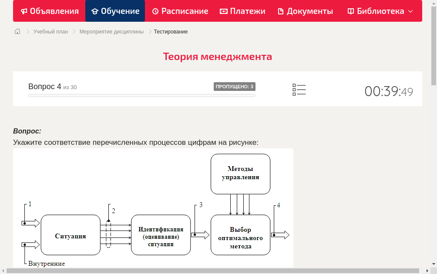437x274 pixels.
Task: Select the Платежи navigation tab
Action: [242, 11]
